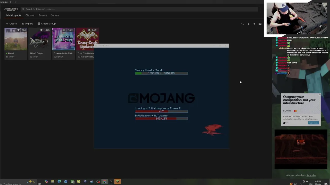Switch to Minecraft grass block taskbar icon
This screenshot has width=330, height=185.
[117, 182]
